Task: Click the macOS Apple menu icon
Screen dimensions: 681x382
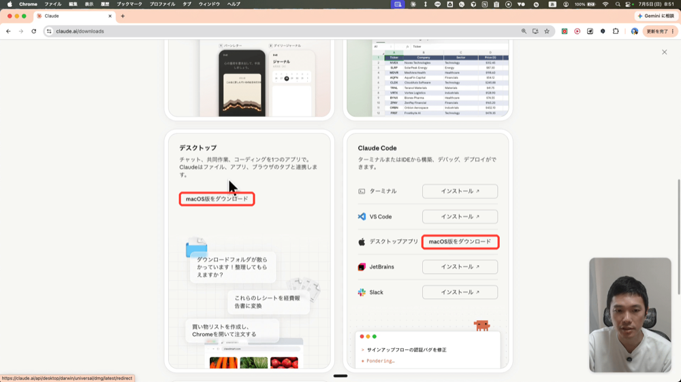Action: [10, 4]
